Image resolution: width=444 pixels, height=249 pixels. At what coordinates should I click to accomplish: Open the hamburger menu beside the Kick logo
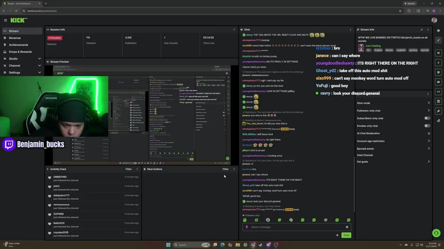point(5,20)
